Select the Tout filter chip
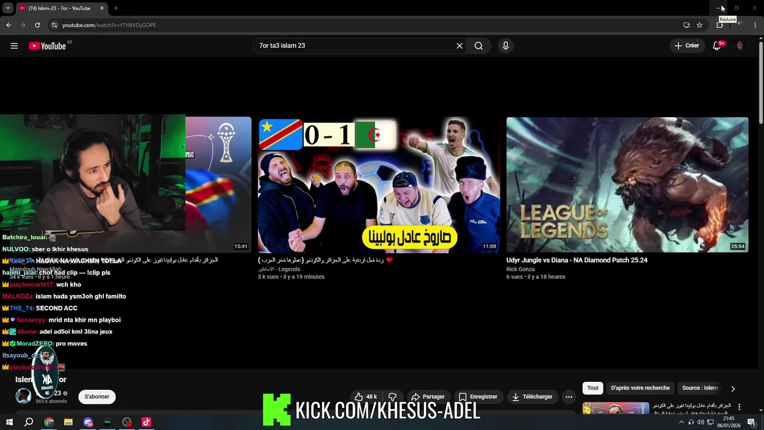This screenshot has width=764, height=430. (593, 388)
